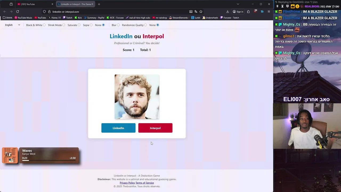
Task: Open the browser hamburger menu
Action: tap(269, 11)
